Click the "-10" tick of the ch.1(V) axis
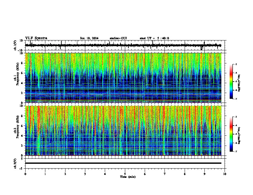253x195 pixels. pyautogui.click(x=20, y=50)
